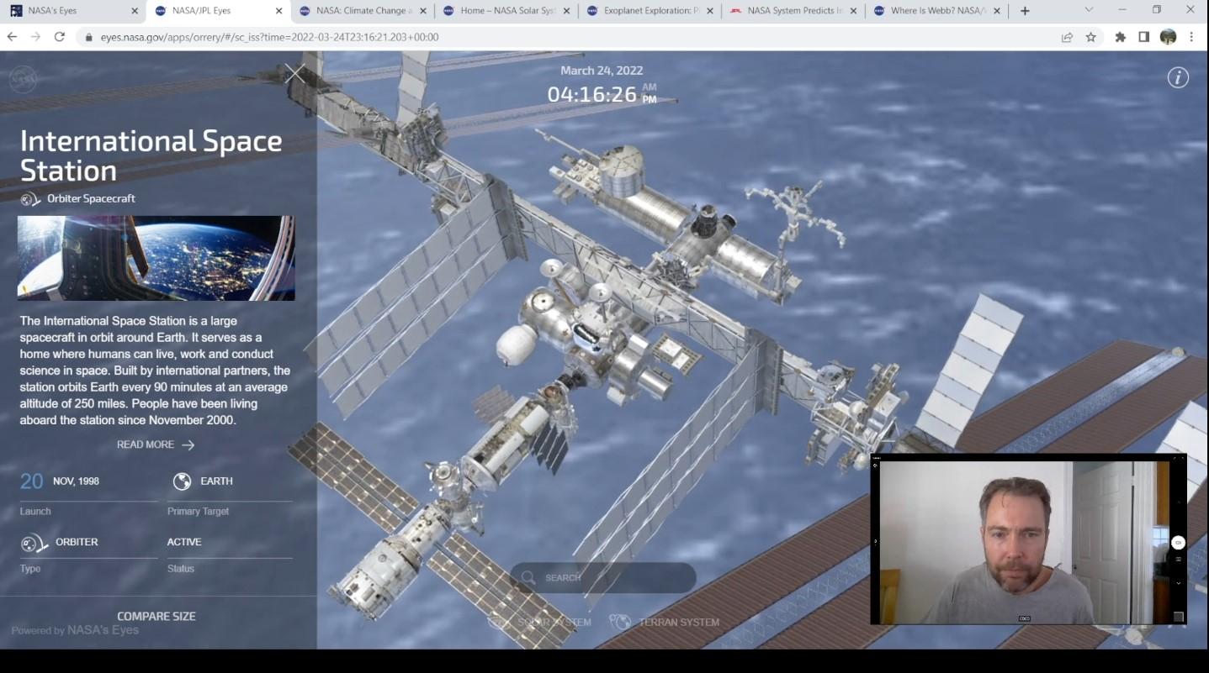Close the International Space Station info panel
The height and width of the screenshot is (673, 1209).
pyautogui.click(x=294, y=73)
